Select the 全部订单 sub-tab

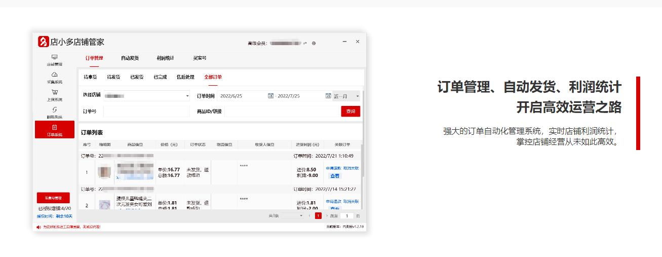tap(213, 77)
